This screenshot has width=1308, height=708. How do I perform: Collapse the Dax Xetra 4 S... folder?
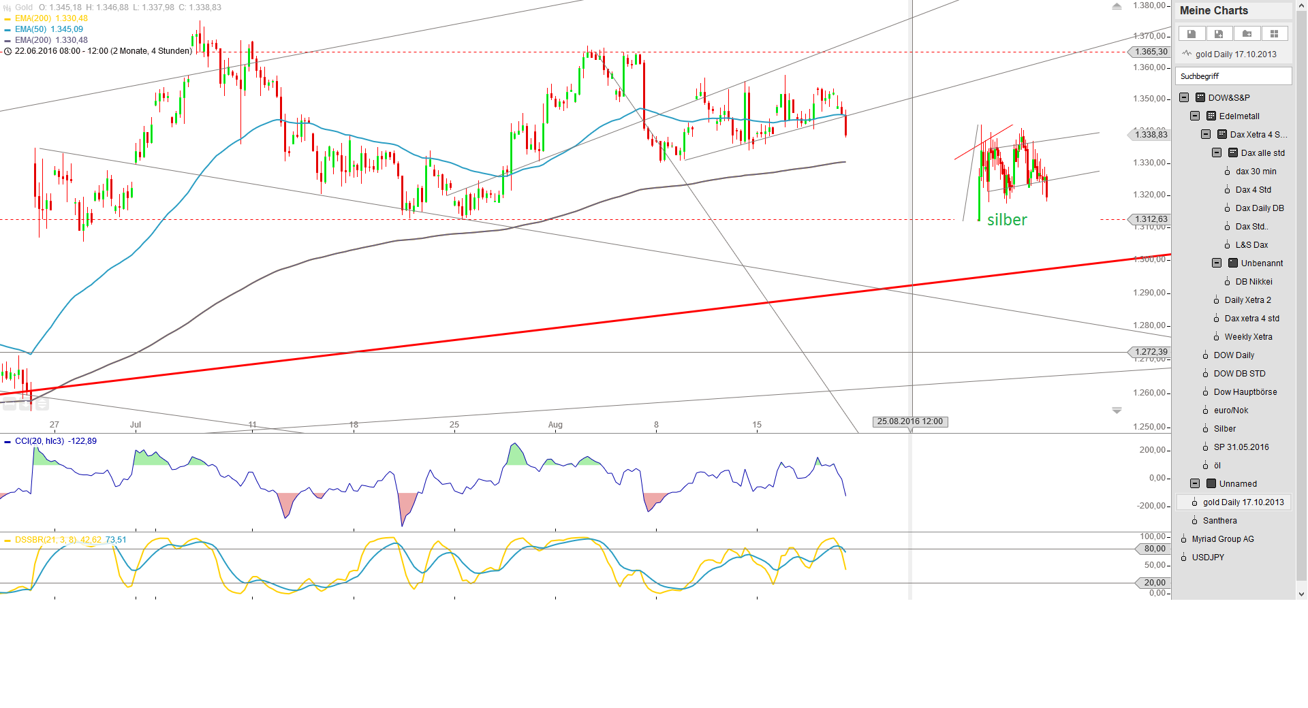pos(1206,134)
